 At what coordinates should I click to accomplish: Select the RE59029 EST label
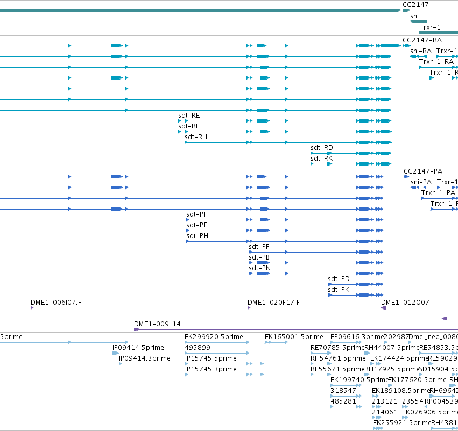pyautogui.click(x=442, y=358)
